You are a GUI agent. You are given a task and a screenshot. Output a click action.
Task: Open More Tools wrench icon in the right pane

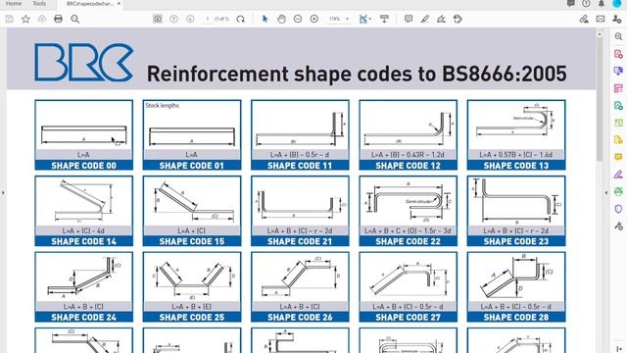(618, 226)
